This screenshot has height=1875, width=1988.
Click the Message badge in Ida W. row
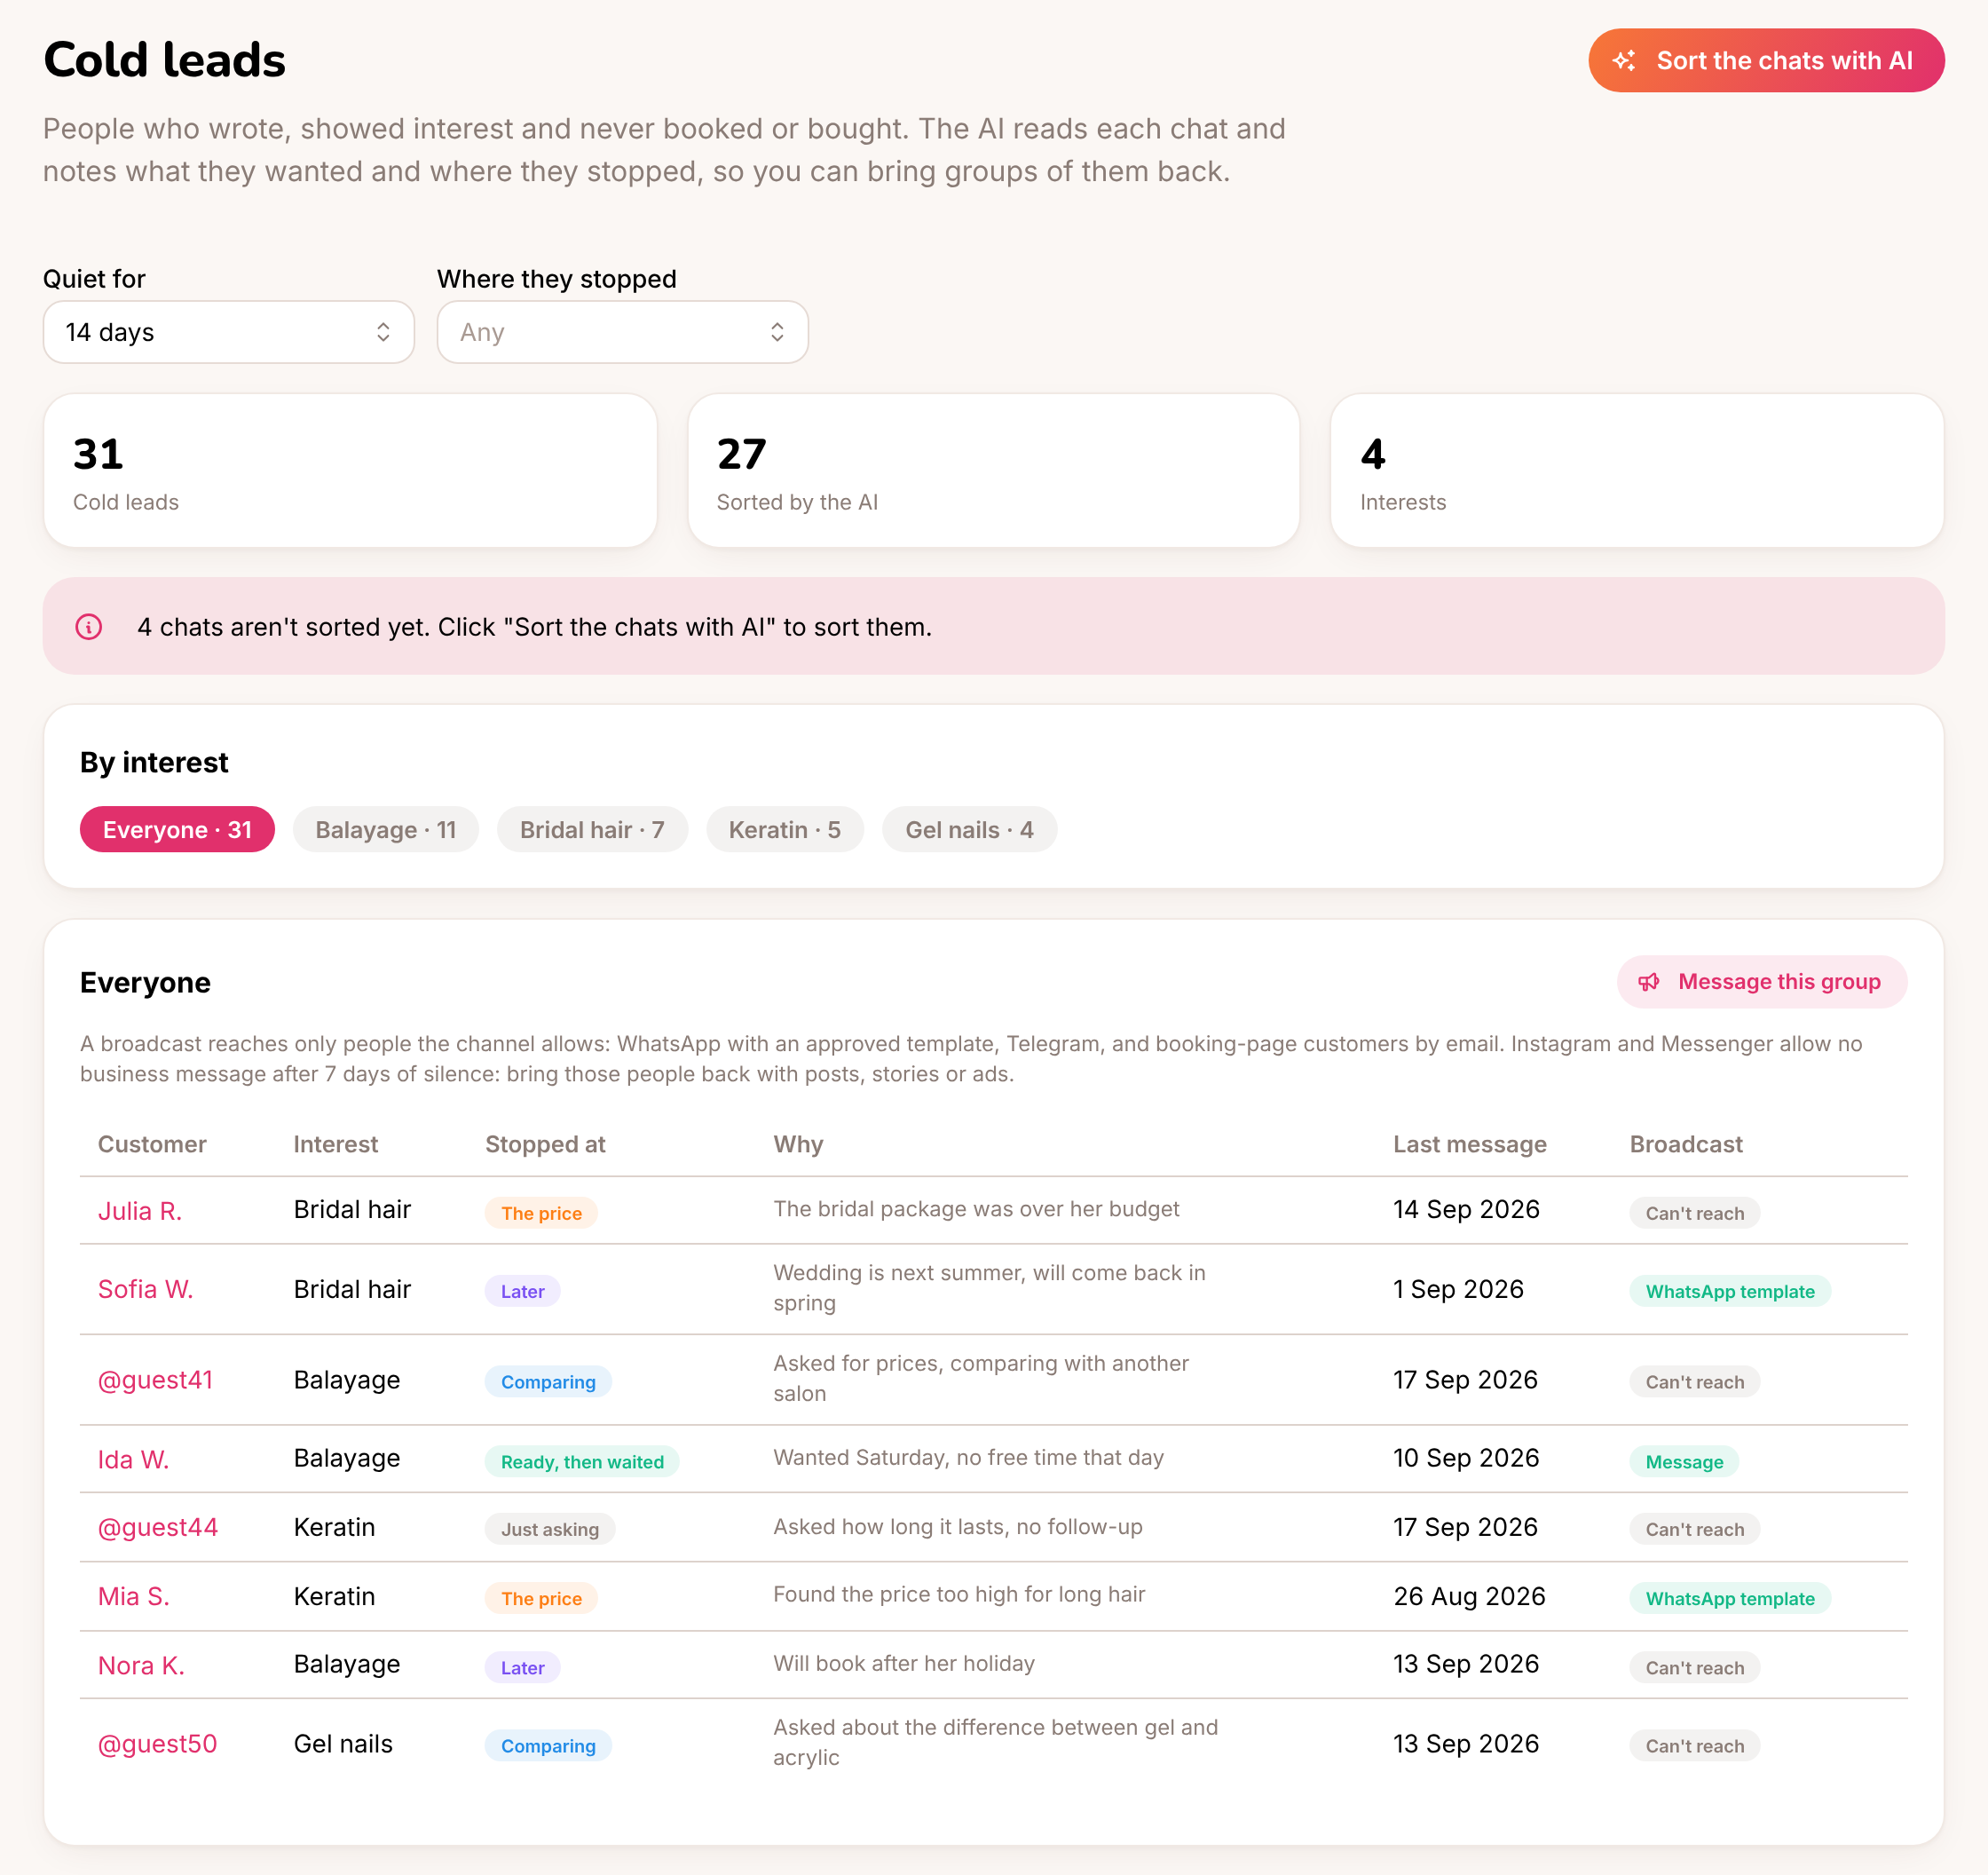point(1685,1462)
